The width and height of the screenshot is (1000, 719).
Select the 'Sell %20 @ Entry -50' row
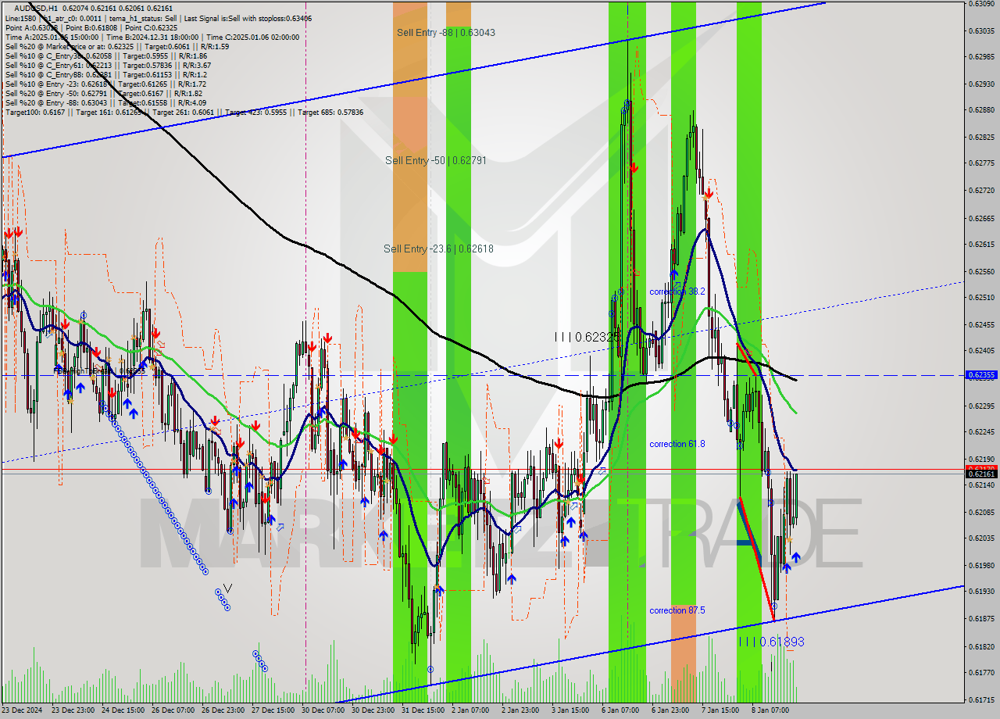(105, 94)
